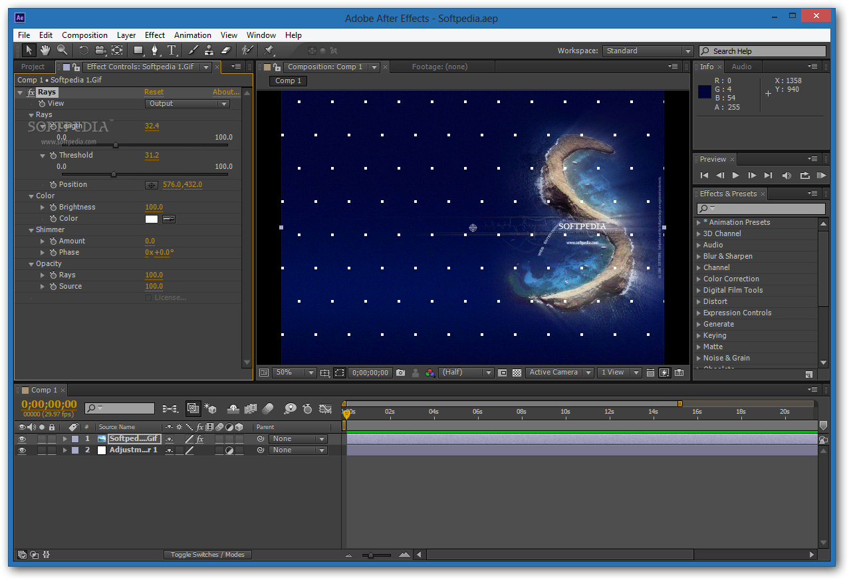Select the Pan Behind anchor tool

117,50
